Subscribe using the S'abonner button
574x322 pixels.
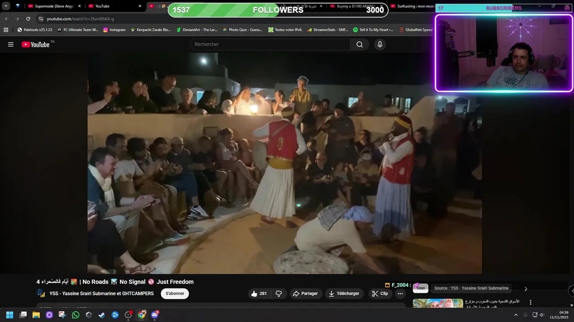(175, 293)
